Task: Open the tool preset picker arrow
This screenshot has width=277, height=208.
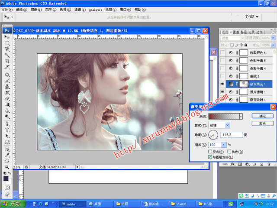Action: coord(12,17)
